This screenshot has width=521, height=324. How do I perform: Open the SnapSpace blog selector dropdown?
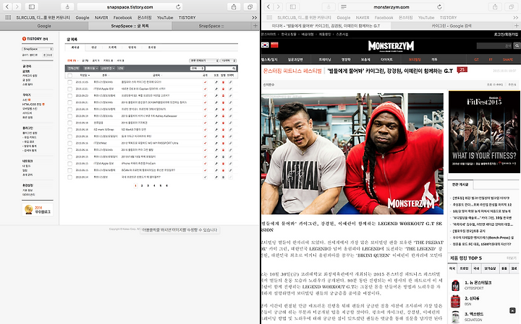pos(37,49)
